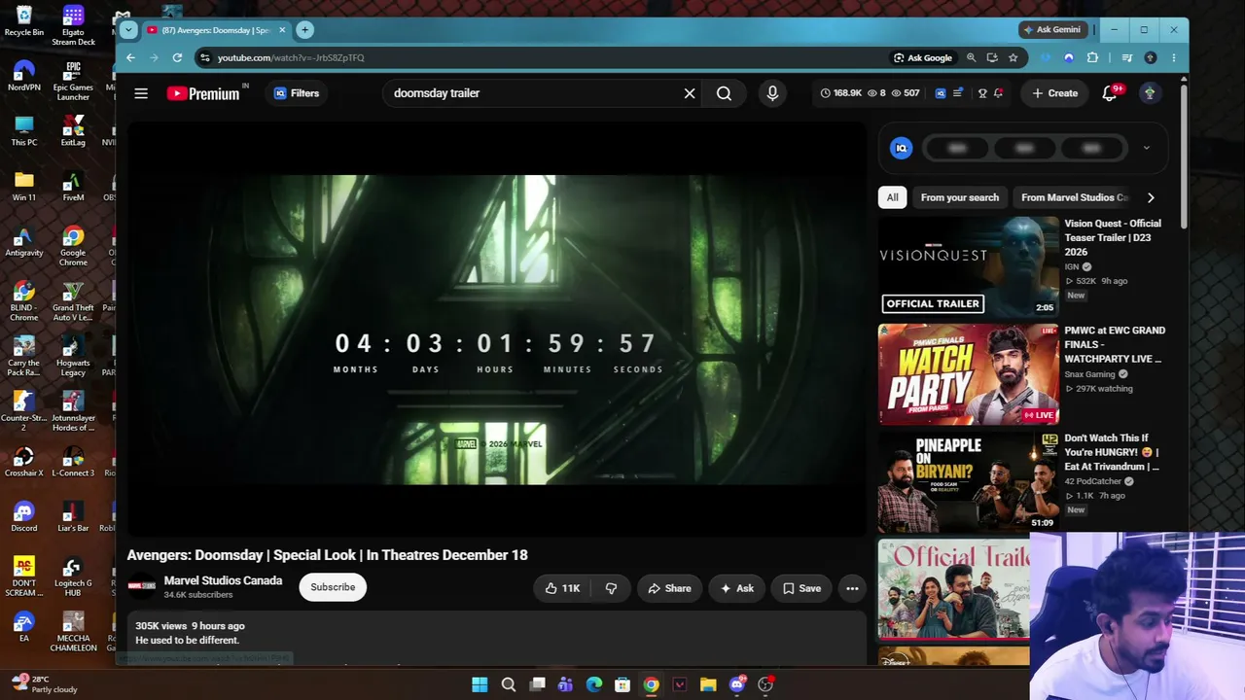Expand the vidIQ panel chevron

pyautogui.click(x=1146, y=148)
